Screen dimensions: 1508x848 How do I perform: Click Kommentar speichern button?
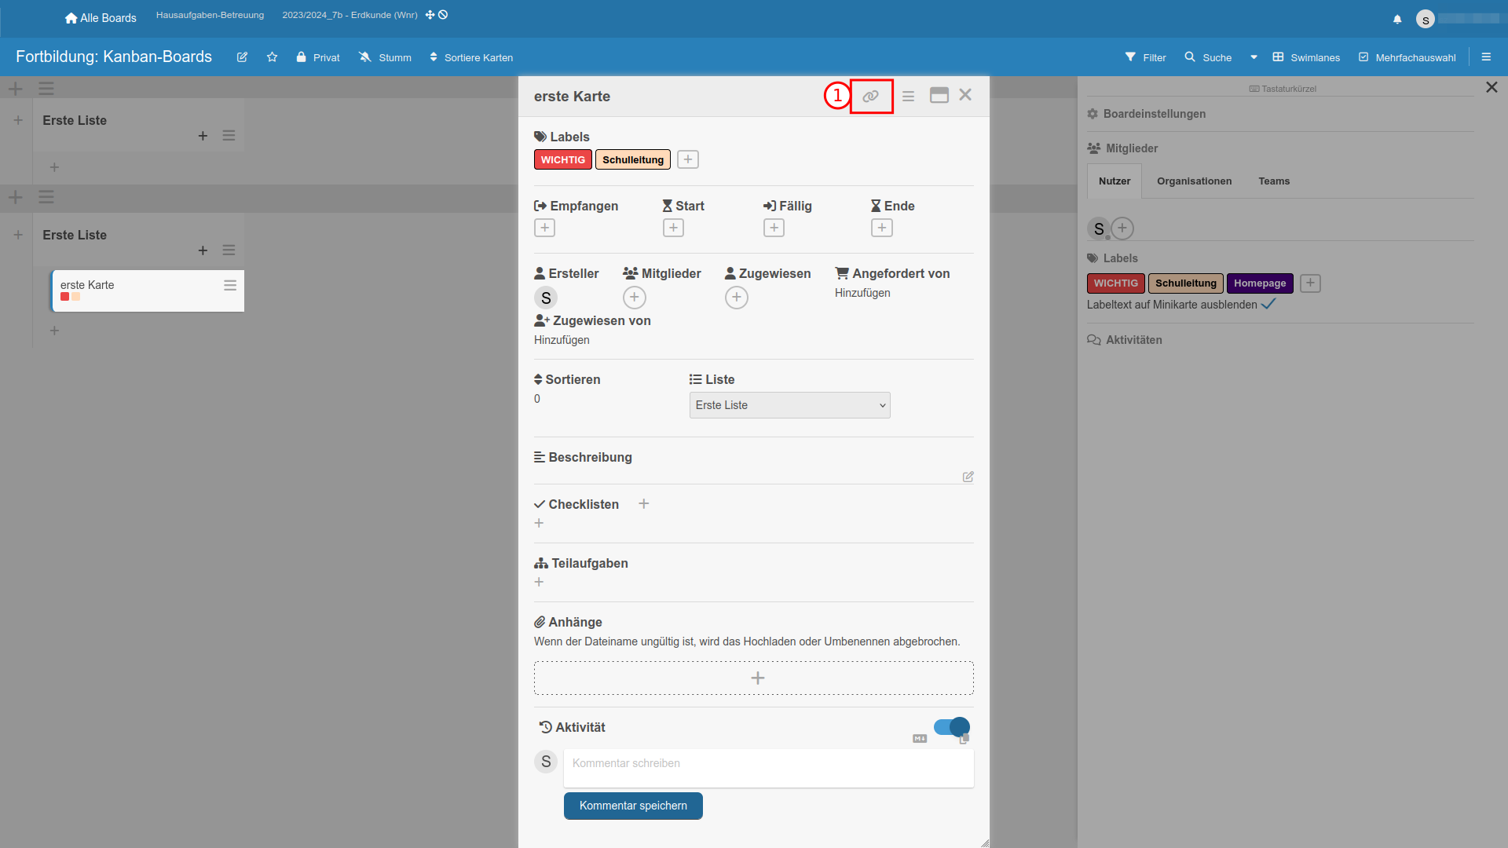coord(633,806)
